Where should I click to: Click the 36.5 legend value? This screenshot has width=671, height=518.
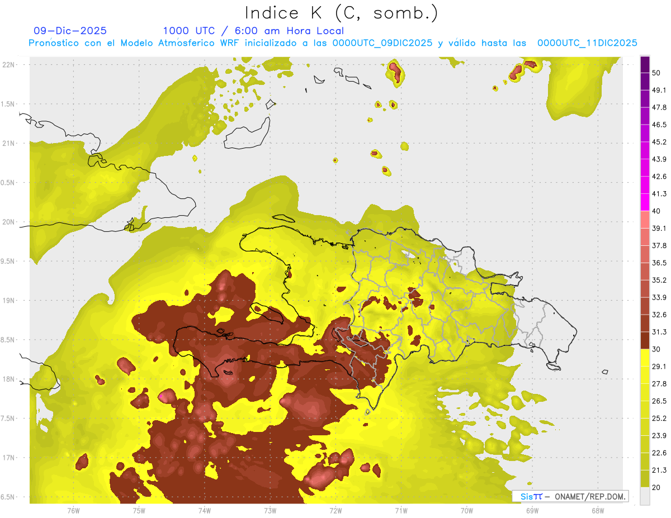659,263
